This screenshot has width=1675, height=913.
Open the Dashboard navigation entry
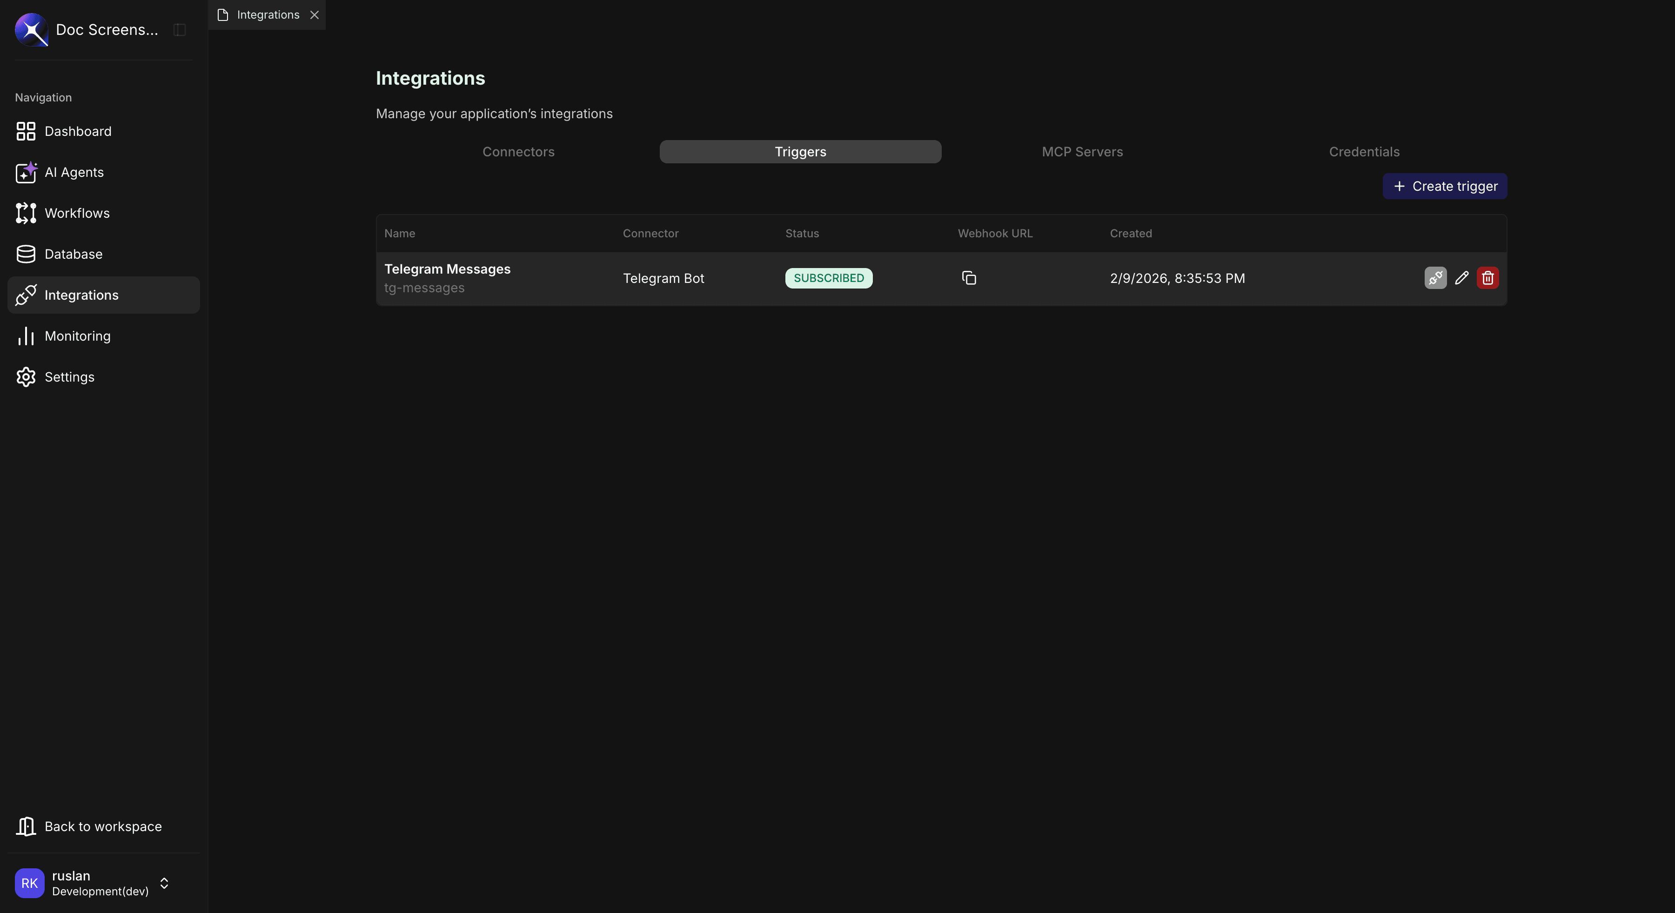coord(77,131)
